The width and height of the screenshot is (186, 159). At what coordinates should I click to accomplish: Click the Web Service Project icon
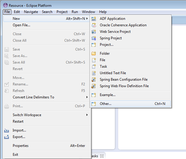point(94,32)
